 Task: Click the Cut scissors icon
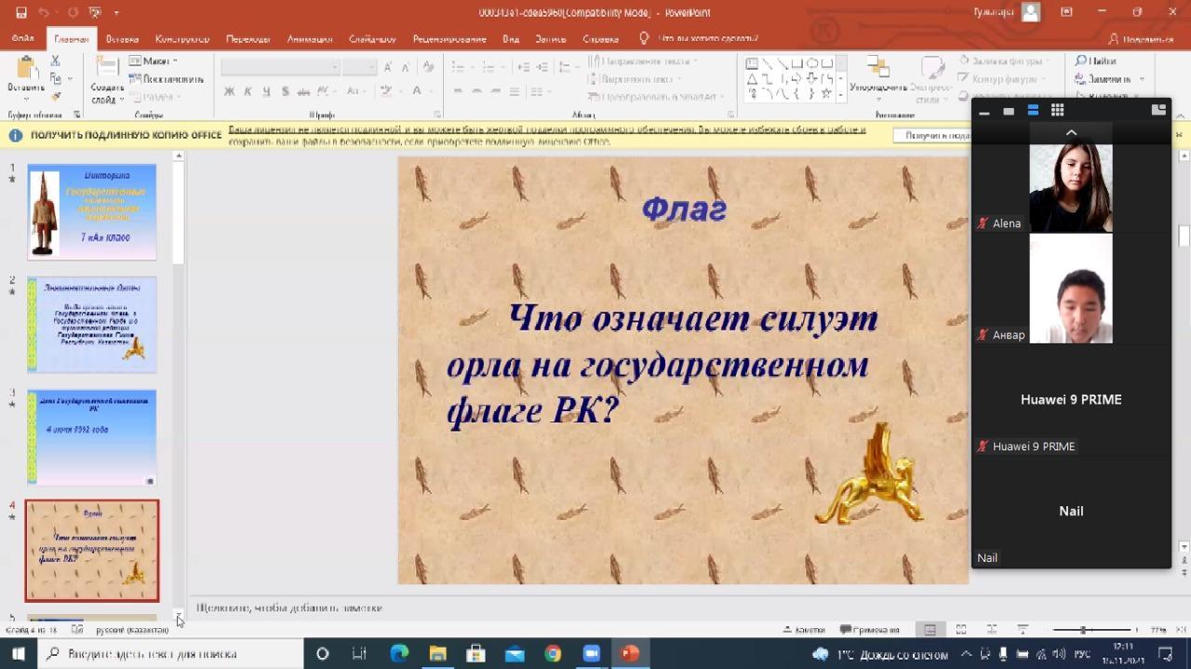pyautogui.click(x=56, y=61)
